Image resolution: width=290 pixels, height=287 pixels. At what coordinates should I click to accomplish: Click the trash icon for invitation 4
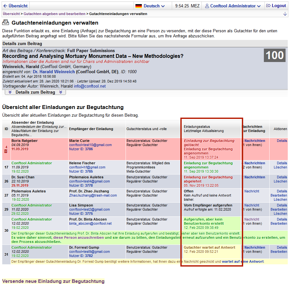[x=6, y=151]
